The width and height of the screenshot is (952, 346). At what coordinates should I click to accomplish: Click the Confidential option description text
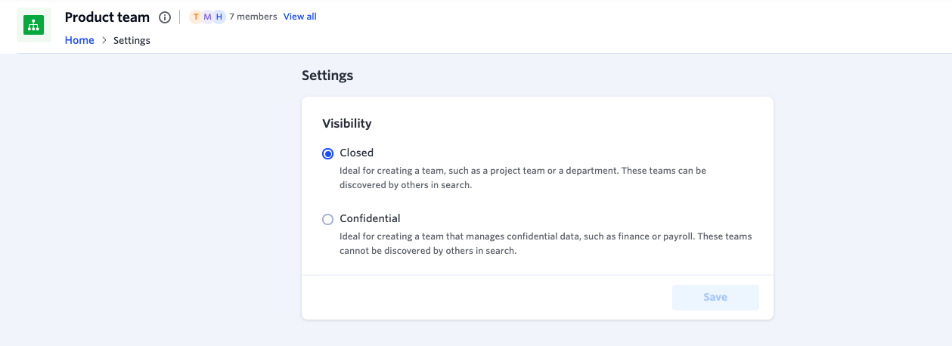tap(546, 244)
